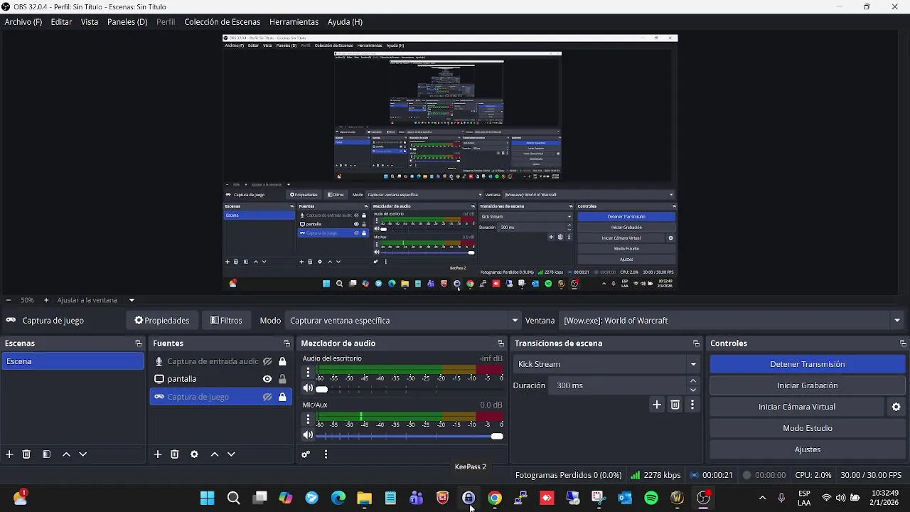
Task: Remove selected source with Fuentes trash icon
Action: [175, 454]
